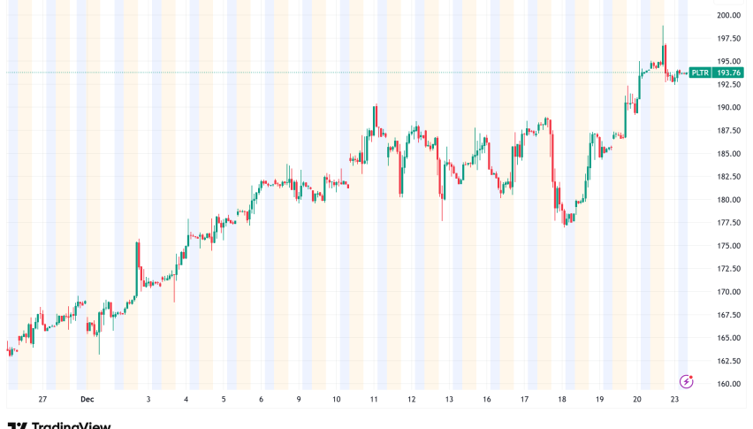Click the 23 date label on time axis
This screenshot has width=753, height=429.
point(675,399)
